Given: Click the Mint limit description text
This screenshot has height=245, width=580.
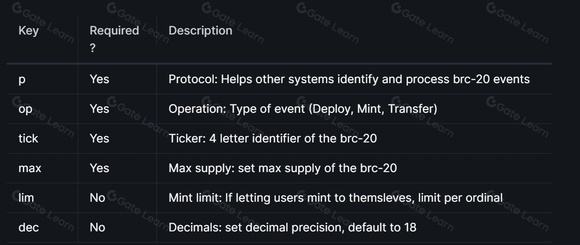Looking at the screenshot, I should pos(336,198).
